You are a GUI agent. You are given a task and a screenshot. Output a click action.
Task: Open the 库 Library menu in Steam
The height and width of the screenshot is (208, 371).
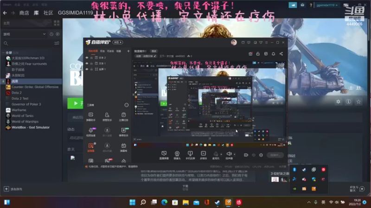coord(36,13)
